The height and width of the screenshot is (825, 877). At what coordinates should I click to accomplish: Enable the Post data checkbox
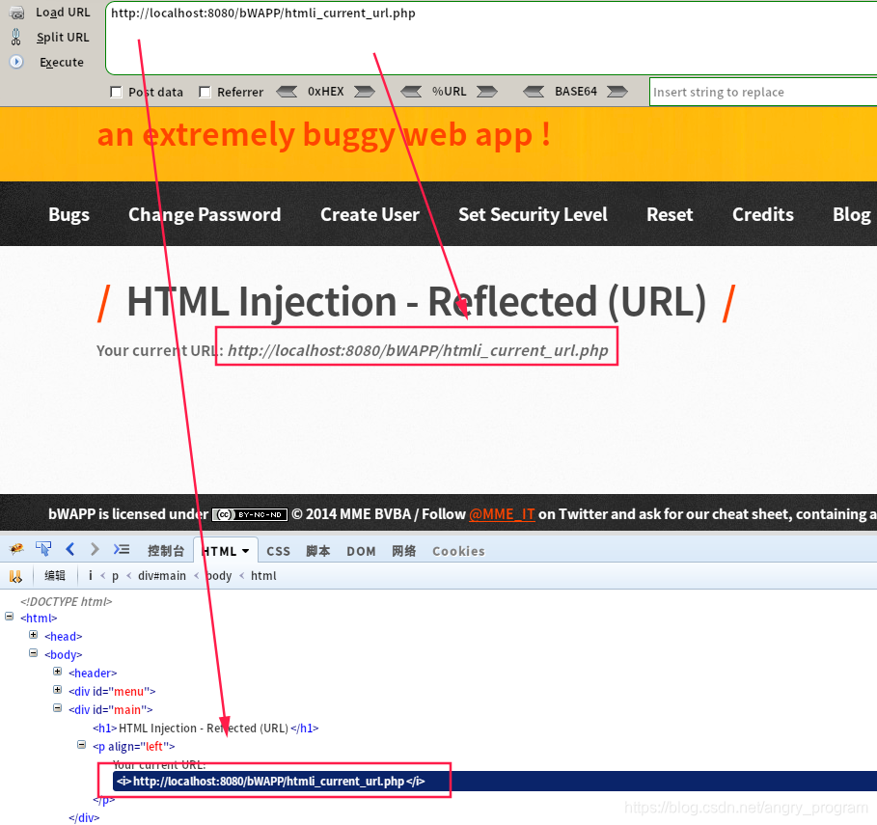pyautogui.click(x=117, y=92)
